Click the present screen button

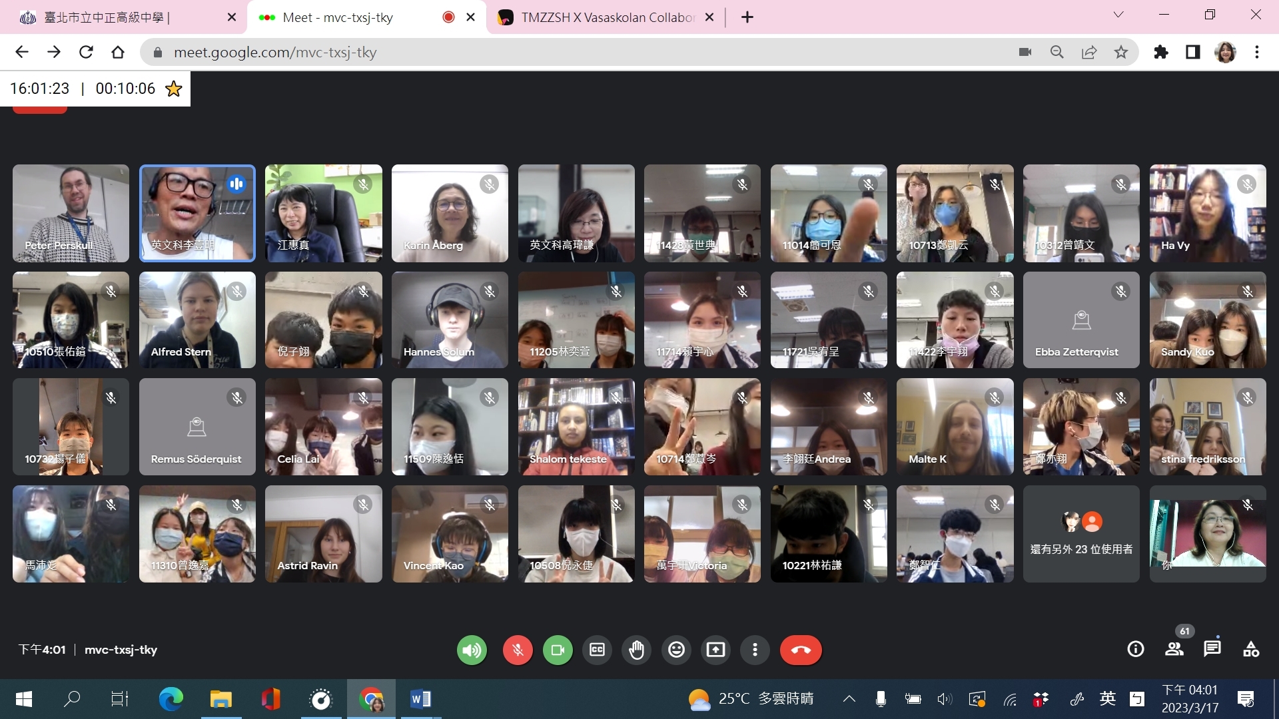click(715, 650)
